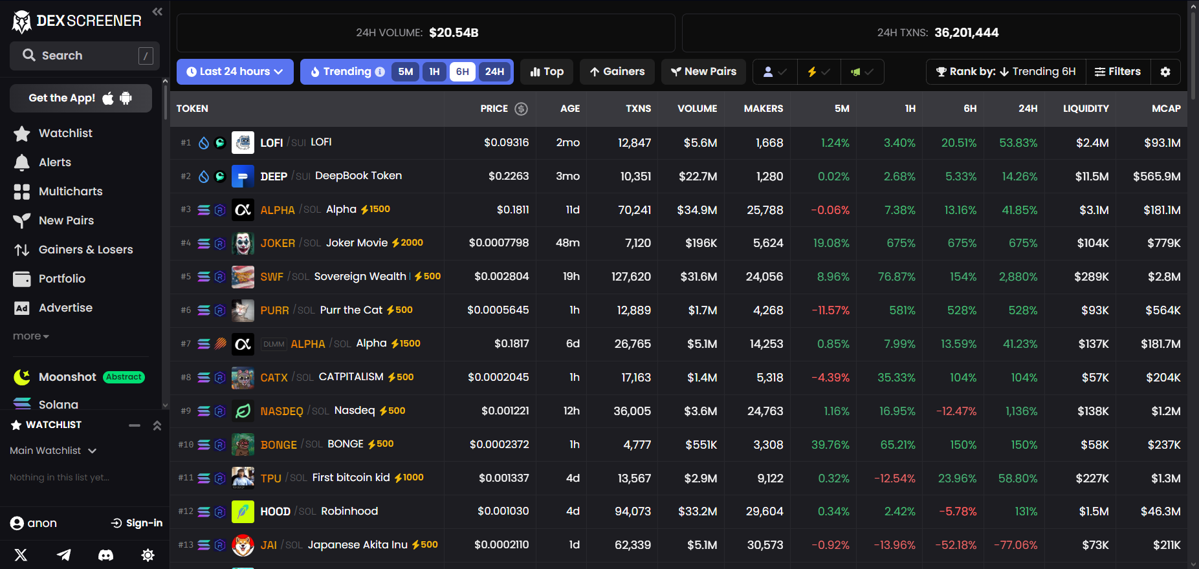
Task: Select the 1H trending timeframe
Action: pyautogui.click(x=434, y=72)
